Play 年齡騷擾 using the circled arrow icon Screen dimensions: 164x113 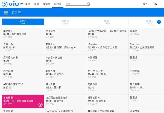pos(40,105)
